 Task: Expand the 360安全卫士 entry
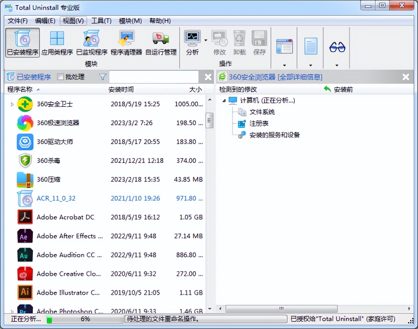click(12, 104)
